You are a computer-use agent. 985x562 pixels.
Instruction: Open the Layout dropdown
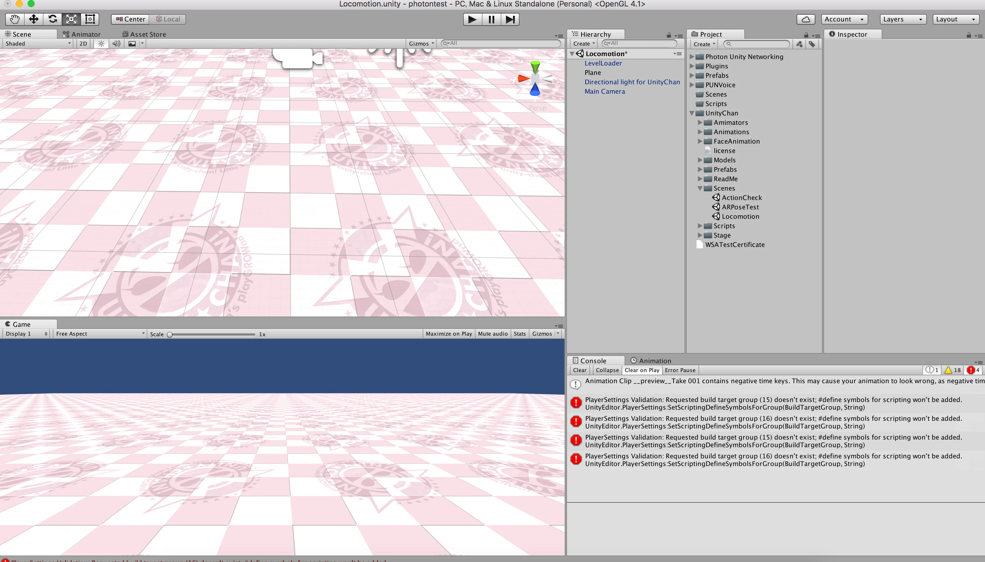[956, 19]
